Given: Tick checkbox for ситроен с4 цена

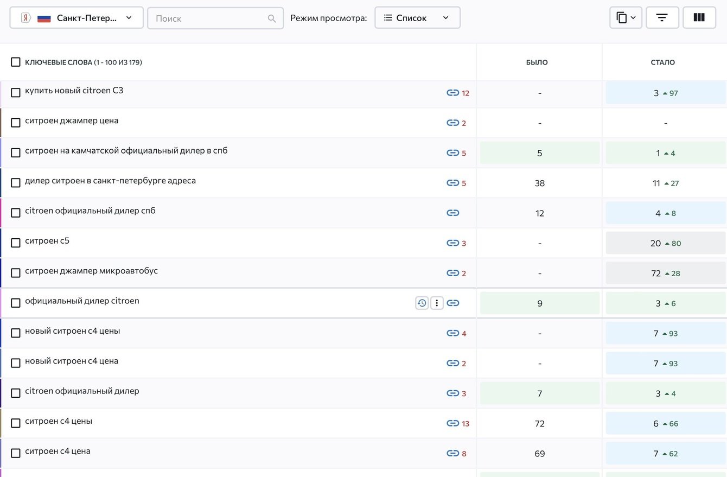Looking at the screenshot, I should click(x=16, y=453).
